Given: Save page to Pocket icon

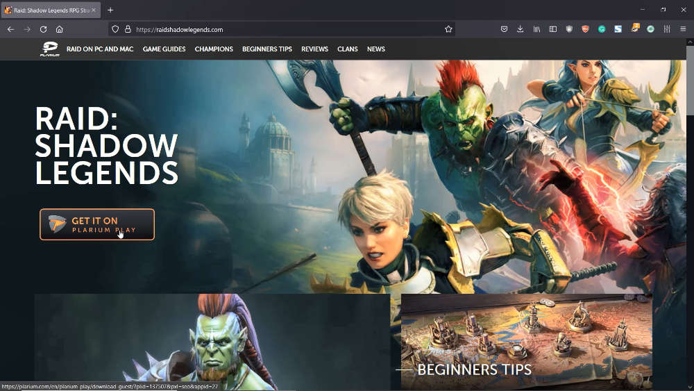Looking at the screenshot, I should coord(504,29).
